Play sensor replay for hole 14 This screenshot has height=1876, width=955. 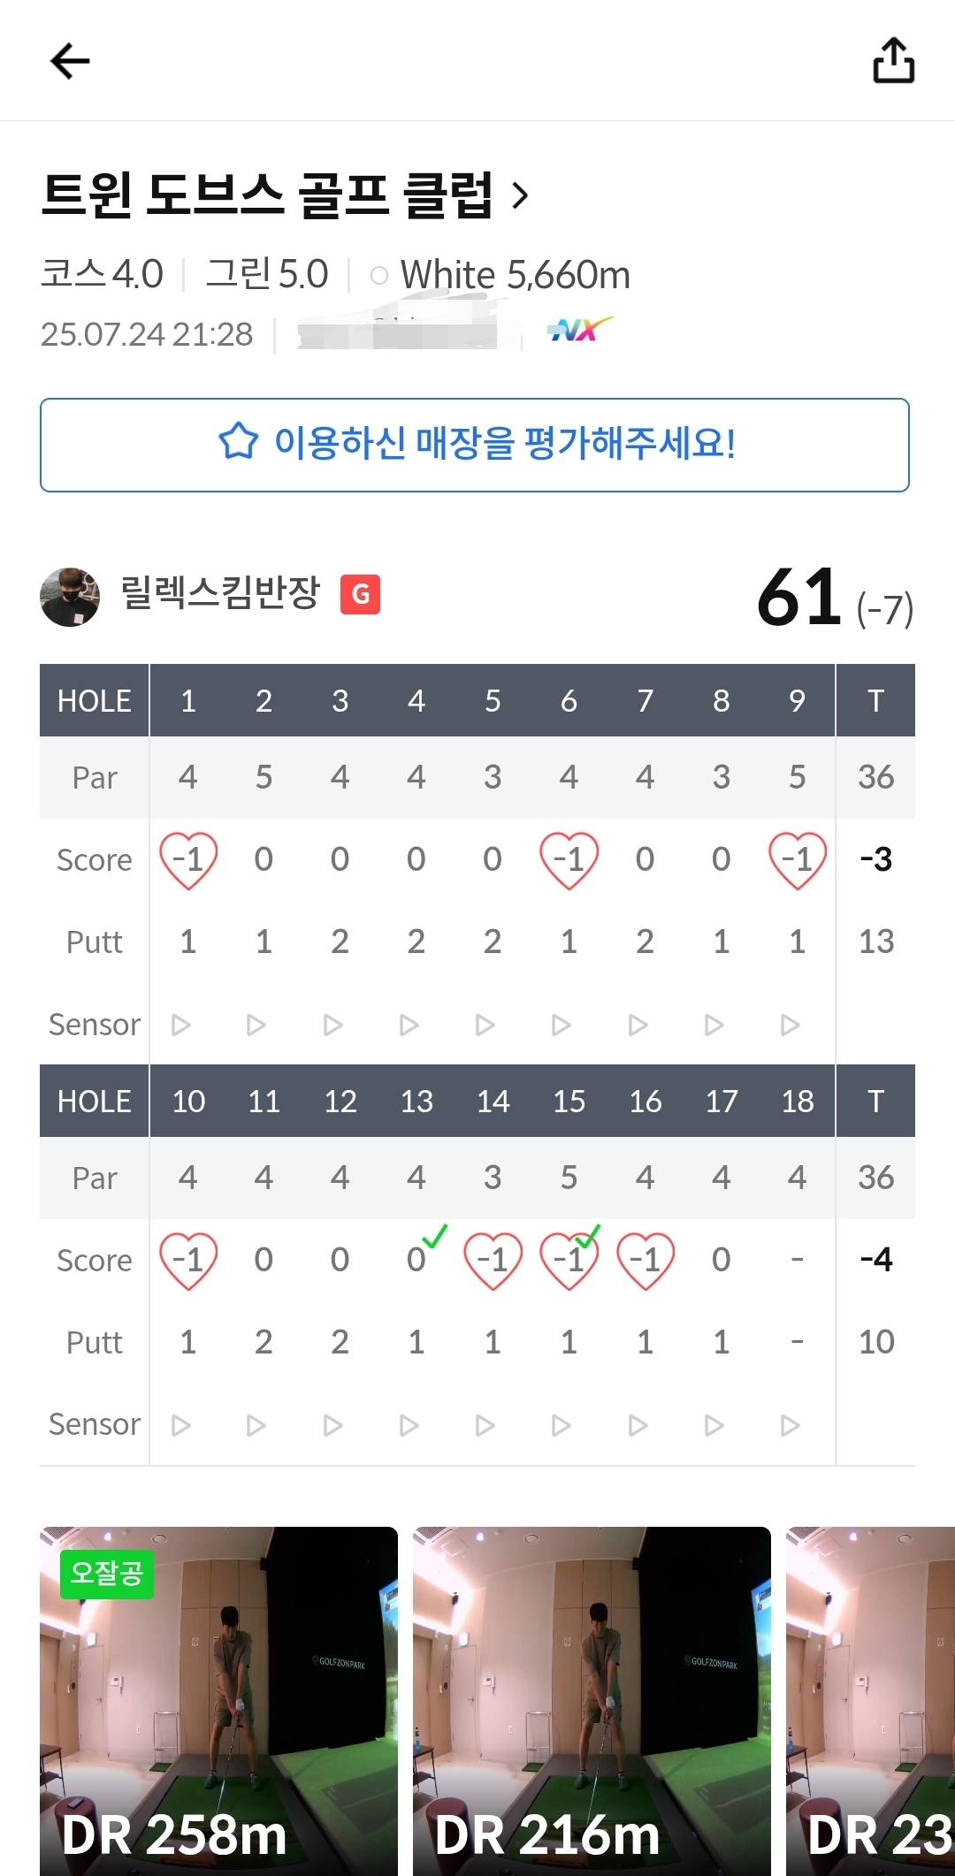point(485,1425)
